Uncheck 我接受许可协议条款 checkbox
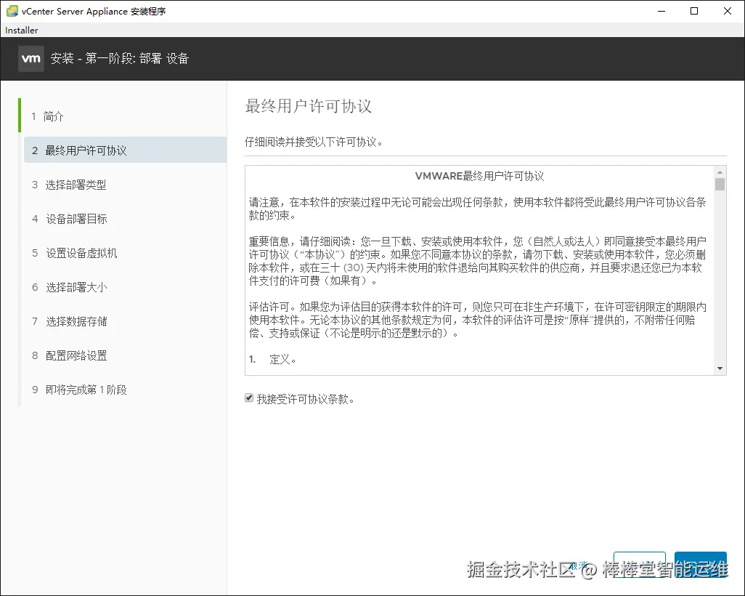Image resolution: width=745 pixels, height=596 pixels. (x=249, y=398)
